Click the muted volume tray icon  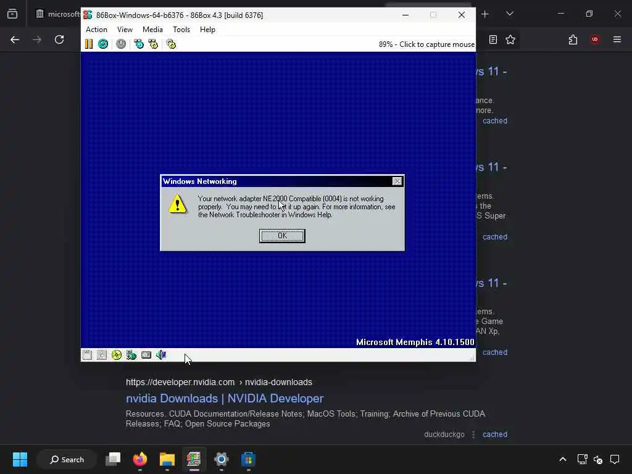pos(598,459)
